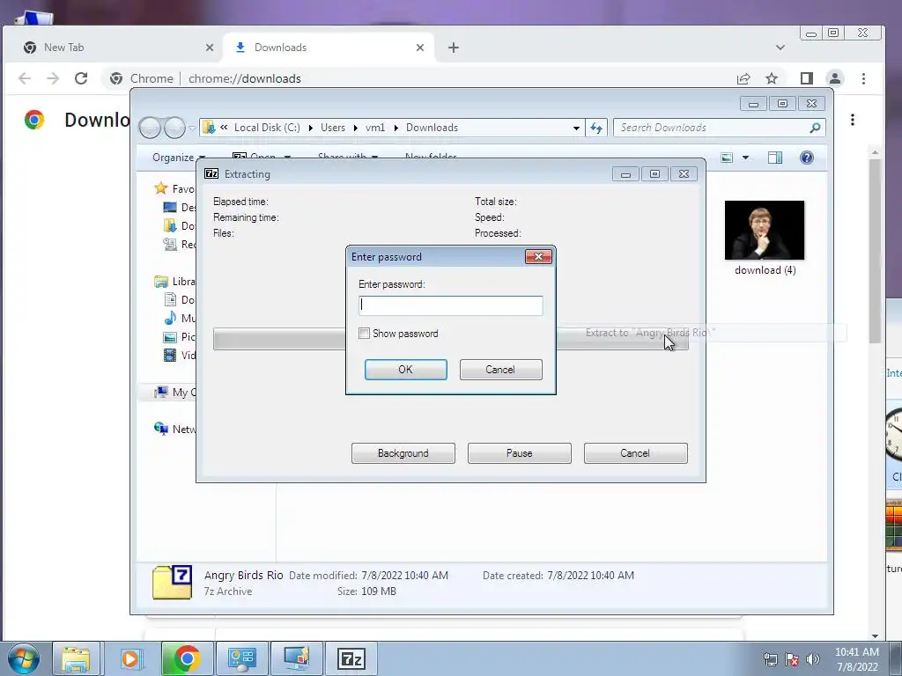Screen dimensions: 902x676
Task: Open File Explorer from the taskbar
Action: click(x=76, y=658)
